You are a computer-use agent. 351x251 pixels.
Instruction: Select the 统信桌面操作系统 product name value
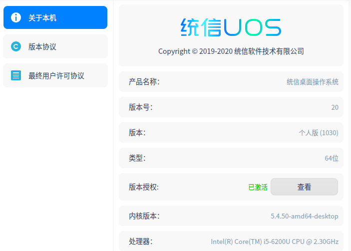(312, 82)
